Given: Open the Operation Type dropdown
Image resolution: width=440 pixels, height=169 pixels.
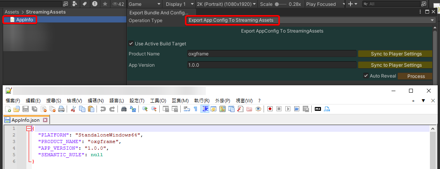Looking at the screenshot, I should (311, 20).
